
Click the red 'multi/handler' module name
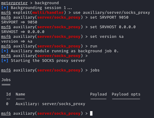(48, 13)
